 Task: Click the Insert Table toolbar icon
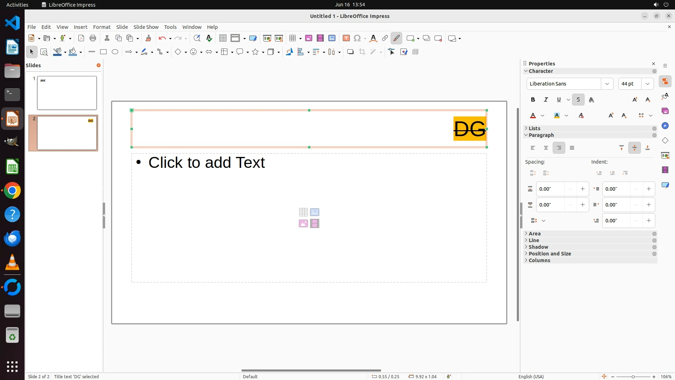292,38
